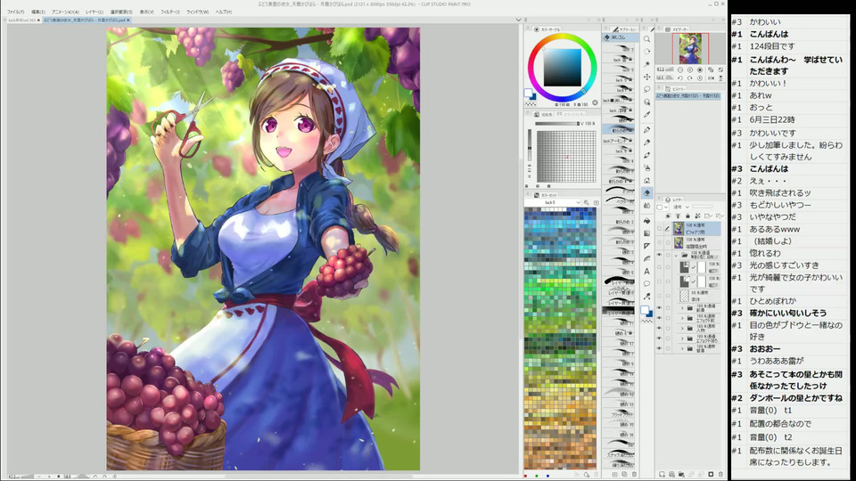
Task: Select the Pen tool
Action: pyautogui.click(x=647, y=130)
